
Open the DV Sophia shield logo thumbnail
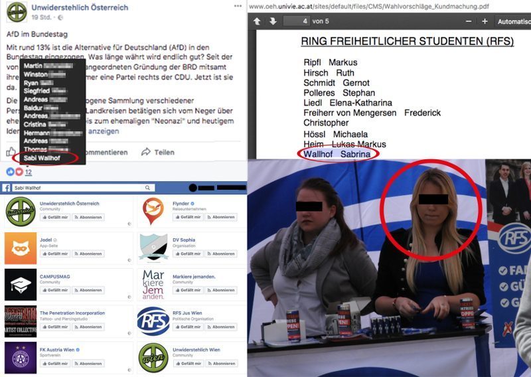(153, 248)
